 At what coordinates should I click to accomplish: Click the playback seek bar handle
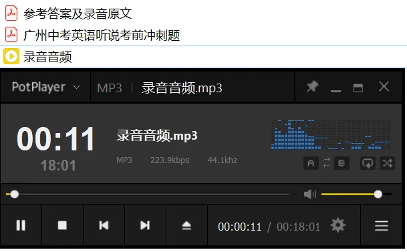(15, 194)
